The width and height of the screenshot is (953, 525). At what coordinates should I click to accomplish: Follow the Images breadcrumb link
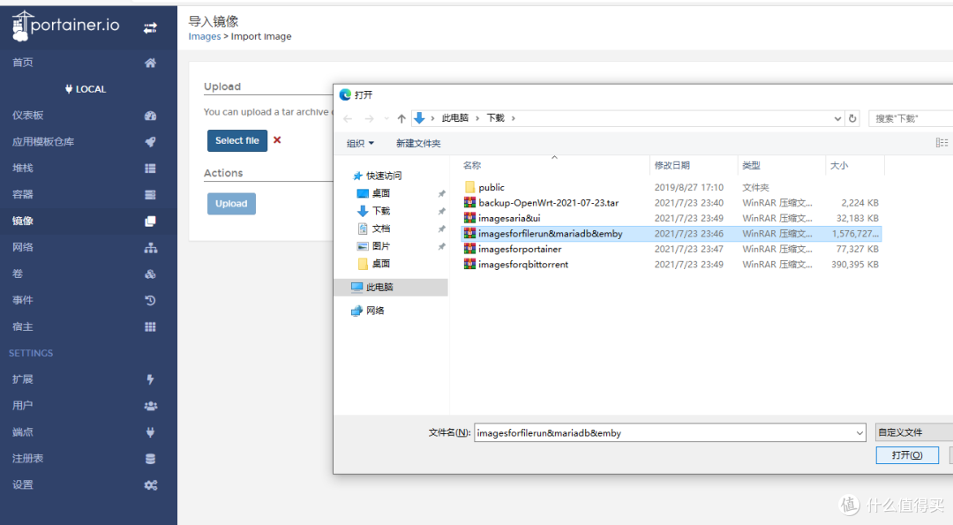(x=204, y=36)
